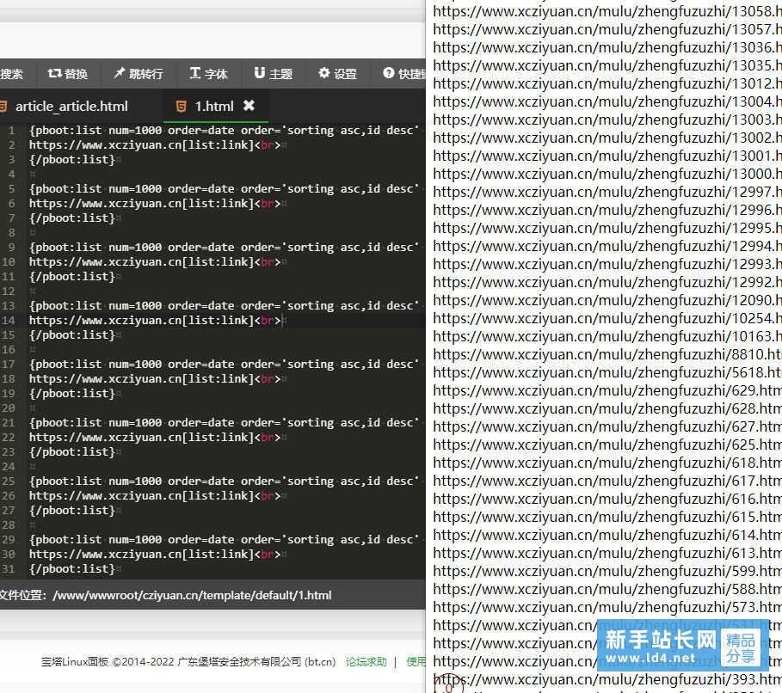Click the T font icon
782x693 pixels.
pos(195,73)
